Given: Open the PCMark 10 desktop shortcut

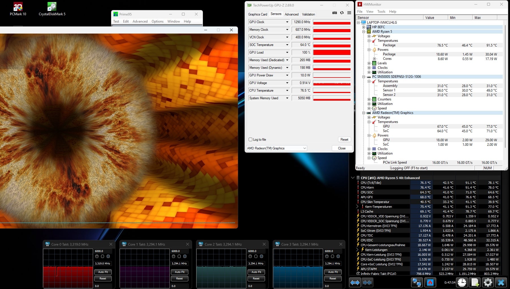Looking at the screenshot, I should [x=18, y=9].
